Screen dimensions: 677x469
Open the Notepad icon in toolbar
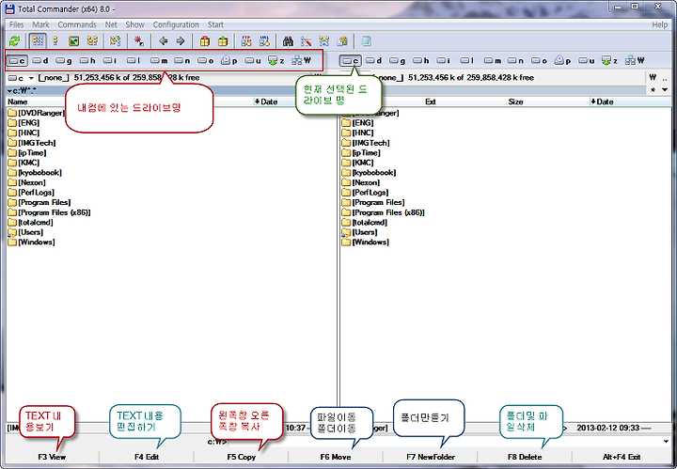[x=367, y=41]
